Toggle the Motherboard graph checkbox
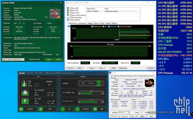Viewport: 193px width, 119px height. pos(92,27)
